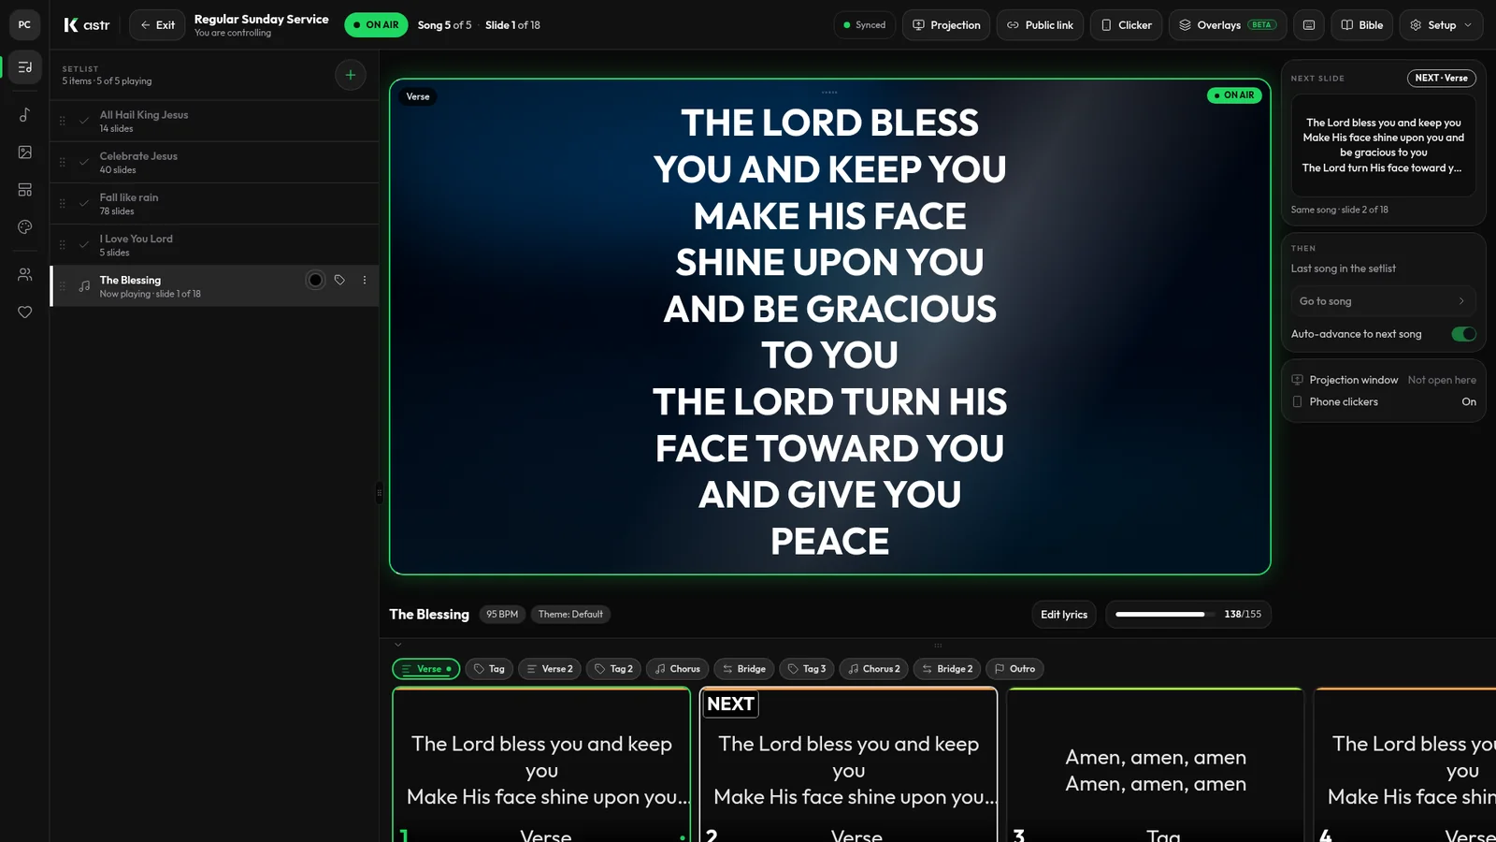
Task: Click the tag icon on The Blessing row
Action: (339, 280)
